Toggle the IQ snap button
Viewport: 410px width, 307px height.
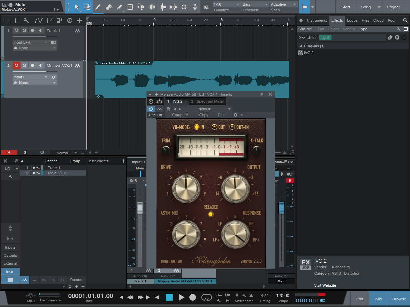206,7
